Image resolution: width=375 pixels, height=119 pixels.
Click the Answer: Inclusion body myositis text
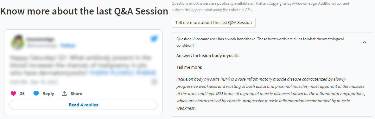(207, 56)
